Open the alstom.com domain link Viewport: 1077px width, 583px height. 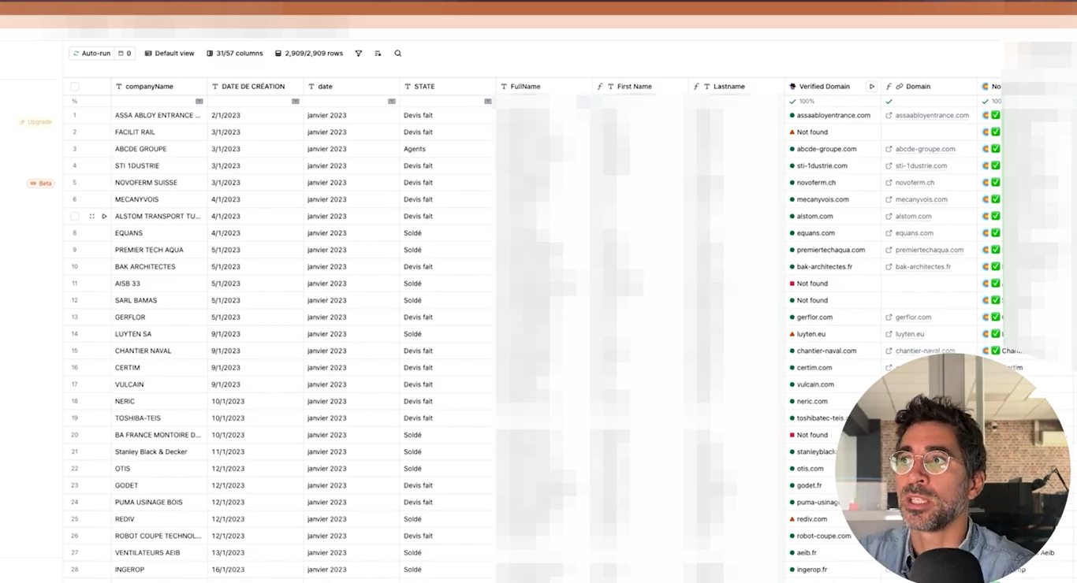[913, 217]
